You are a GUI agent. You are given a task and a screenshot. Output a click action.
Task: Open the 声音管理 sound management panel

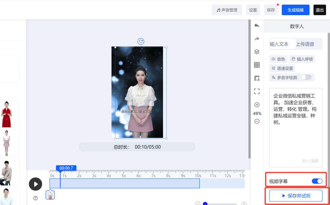[227, 10]
